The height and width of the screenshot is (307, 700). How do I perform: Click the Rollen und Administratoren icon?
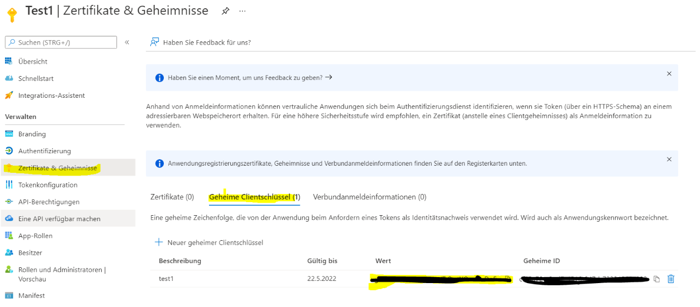9,270
